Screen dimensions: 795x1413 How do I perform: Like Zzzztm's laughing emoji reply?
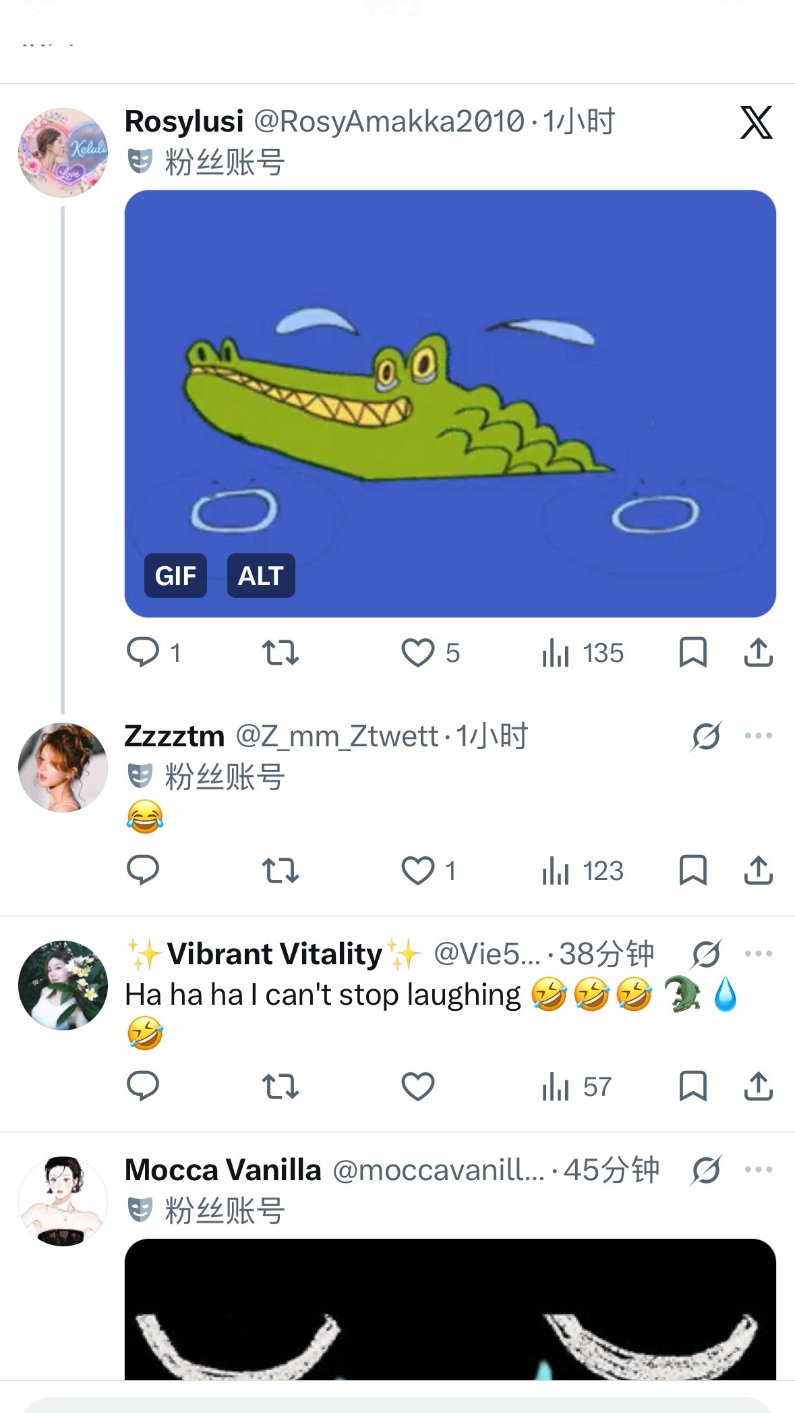coord(418,870)
